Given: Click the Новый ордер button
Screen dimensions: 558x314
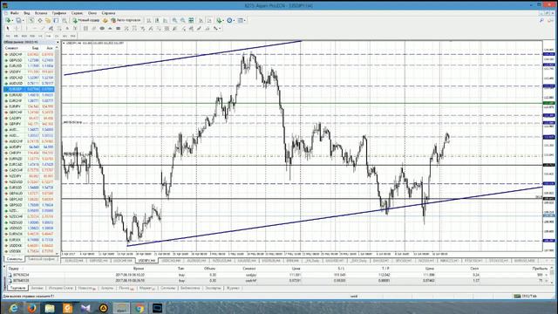Looking at the screenshot, I should point(85,21).
